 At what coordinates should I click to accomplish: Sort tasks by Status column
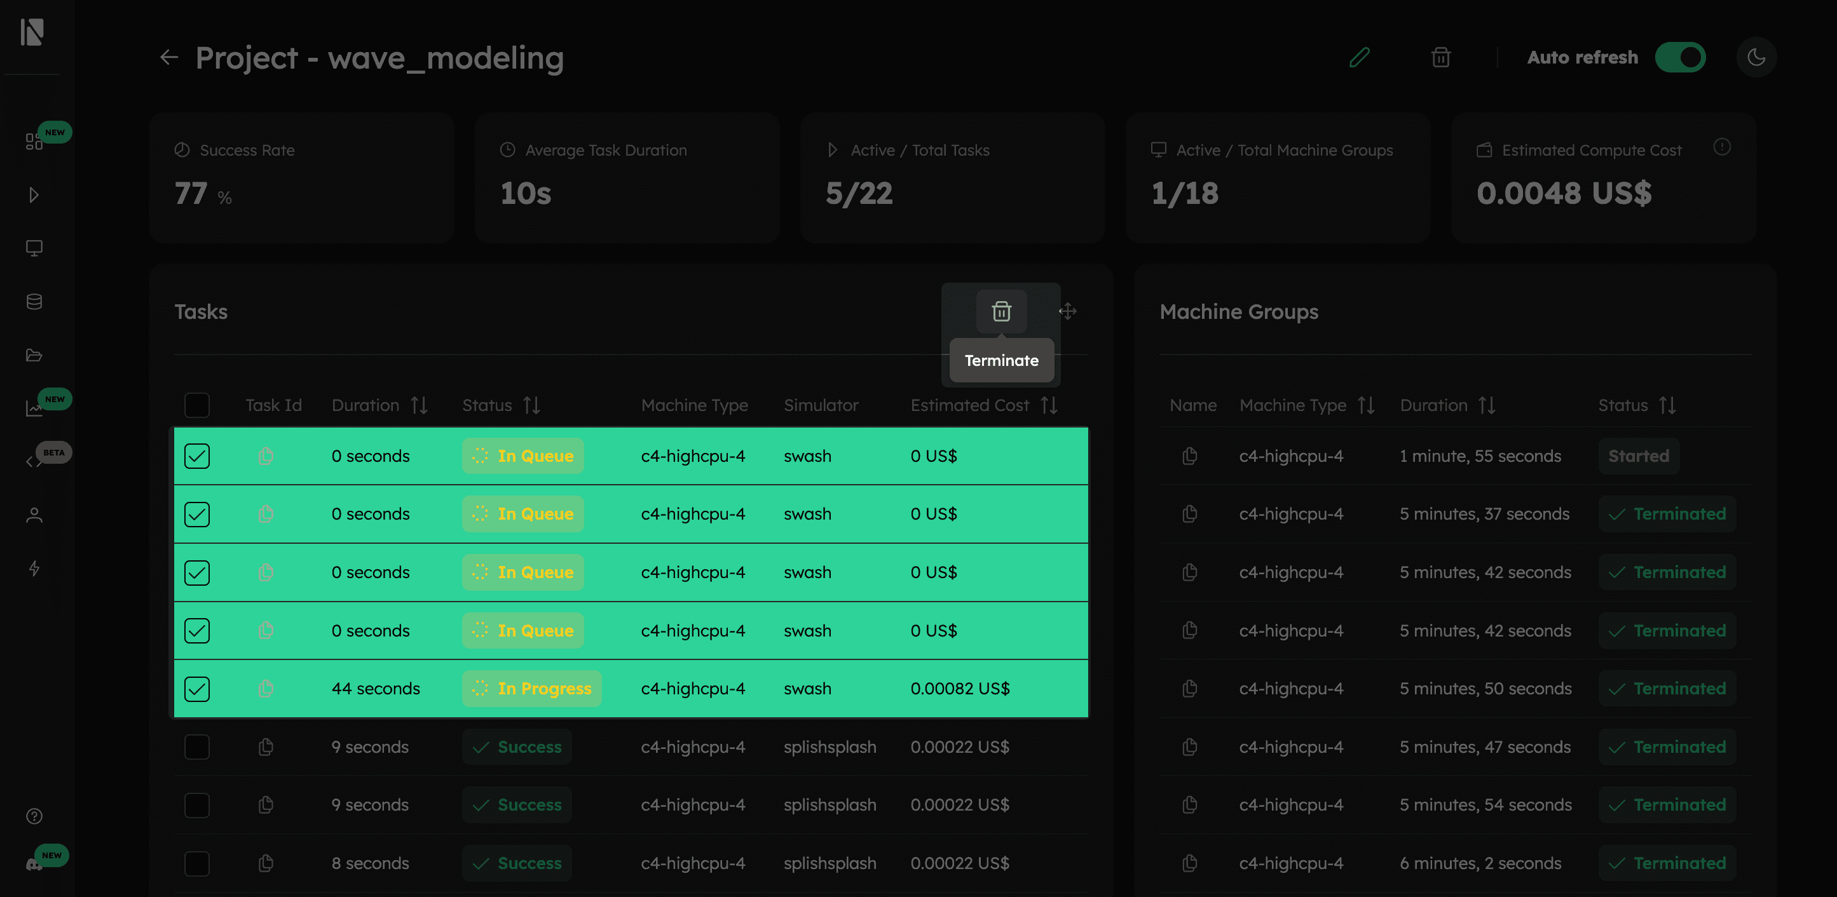[x=531, y=405]
